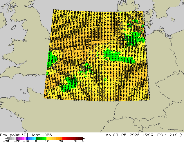Viewport: 184px width, 142px height.
Task: Click the gray left arrow of the legend
Action: coord(7,138)
